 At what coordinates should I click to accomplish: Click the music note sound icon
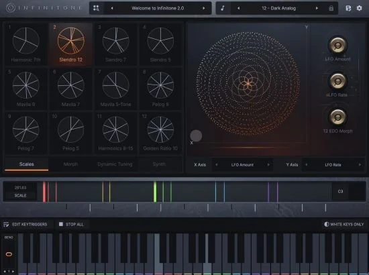223,8
